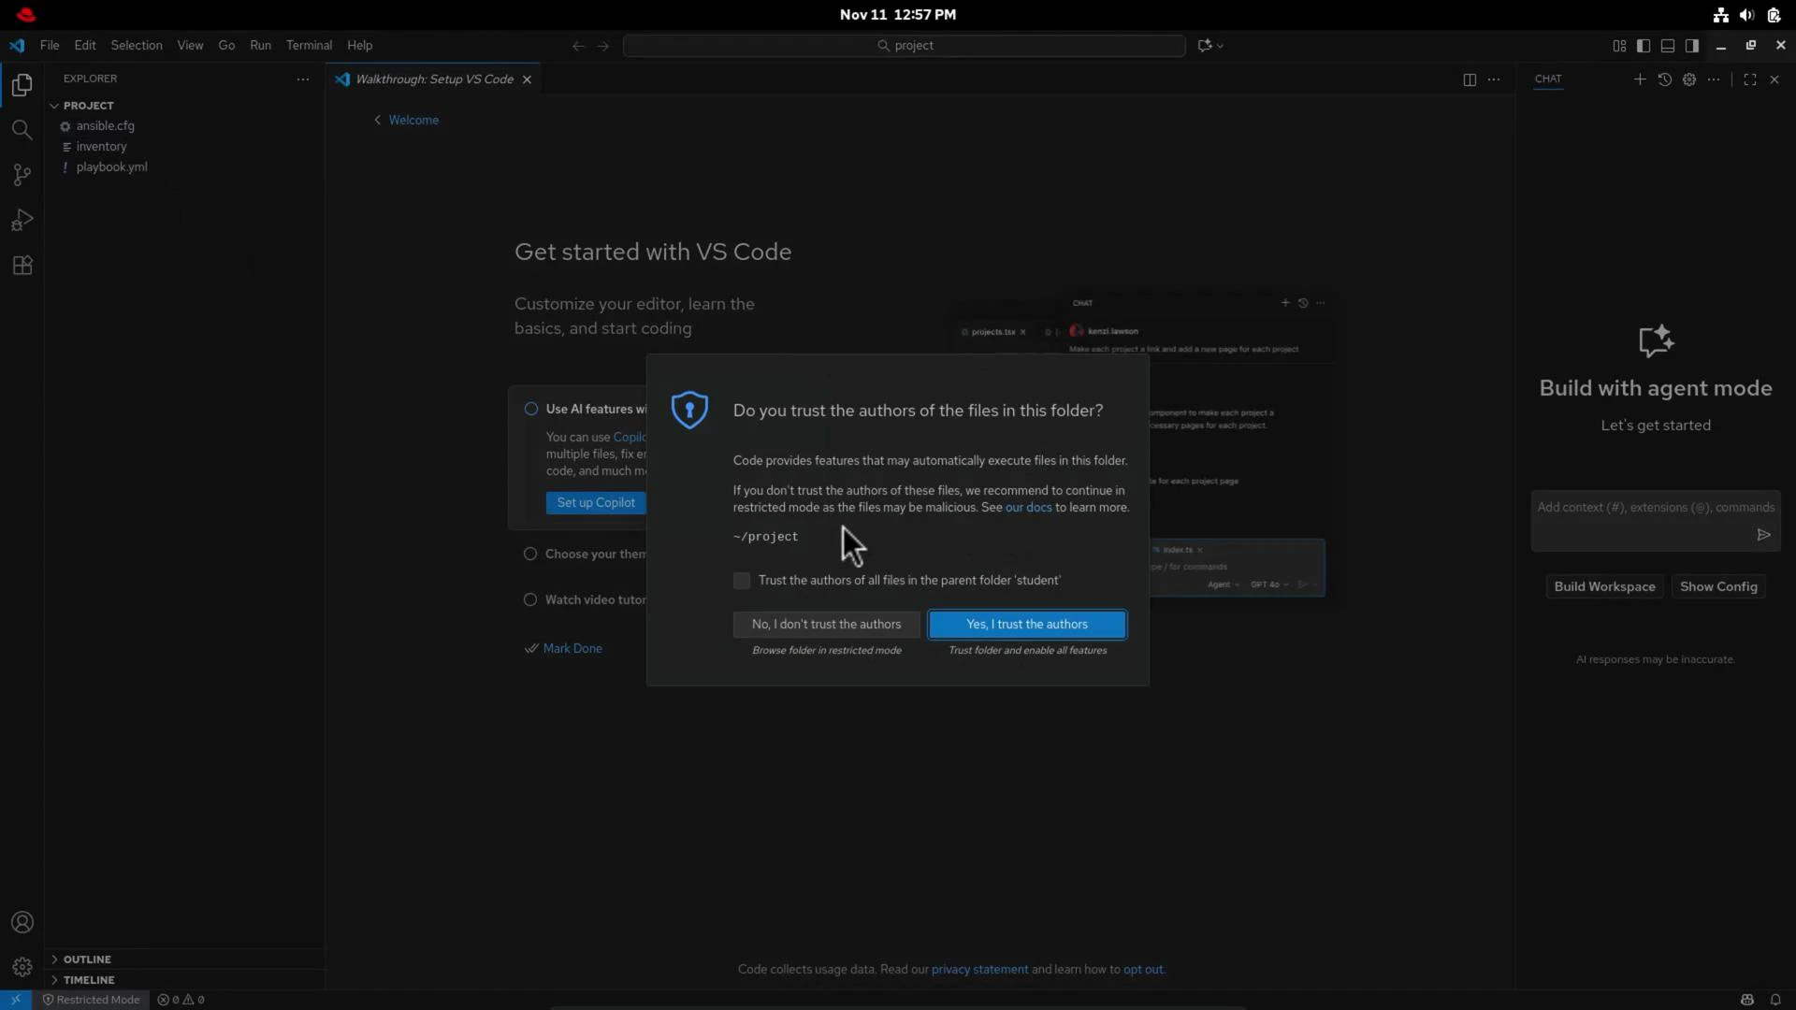Select the Source Control icon

(22, 175)
